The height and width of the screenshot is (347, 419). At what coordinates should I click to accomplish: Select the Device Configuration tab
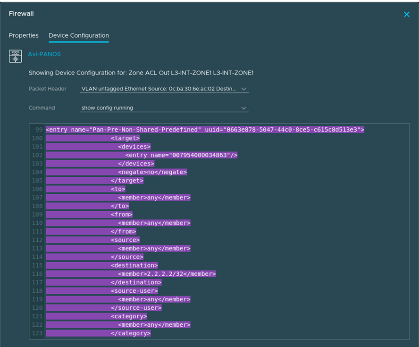[x=79, y=35]
